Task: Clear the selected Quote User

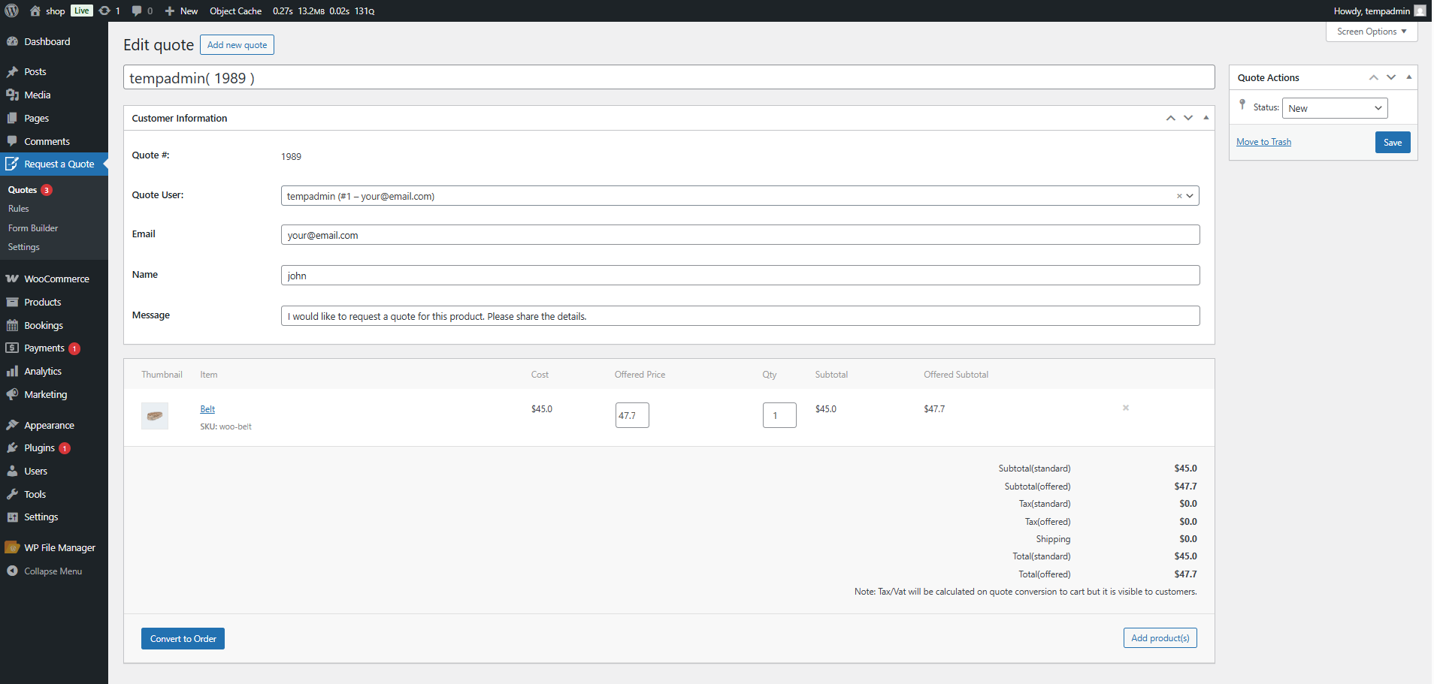Action: pyautogui.click(x=1178, y=196)
